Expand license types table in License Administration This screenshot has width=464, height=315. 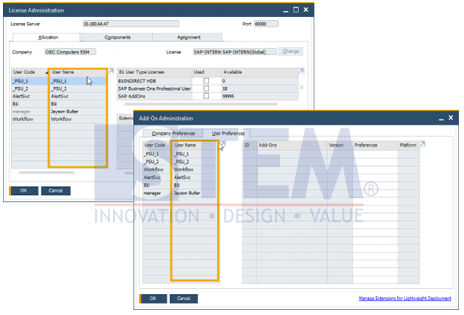pyautogui.click(x=301, y=71)
